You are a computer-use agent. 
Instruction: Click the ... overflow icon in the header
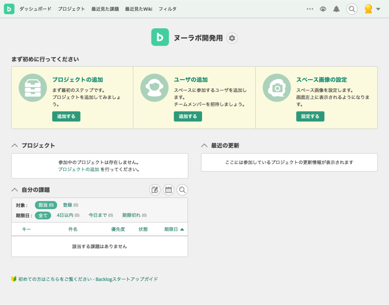[x=310, y=9]
